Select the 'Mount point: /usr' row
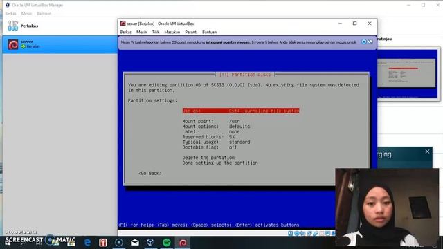The width and height of the screenshot is (443, 249). point(211,121)
